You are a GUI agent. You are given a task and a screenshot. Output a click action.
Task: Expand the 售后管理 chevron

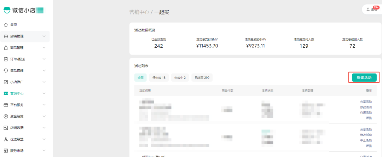pos(44,71)
